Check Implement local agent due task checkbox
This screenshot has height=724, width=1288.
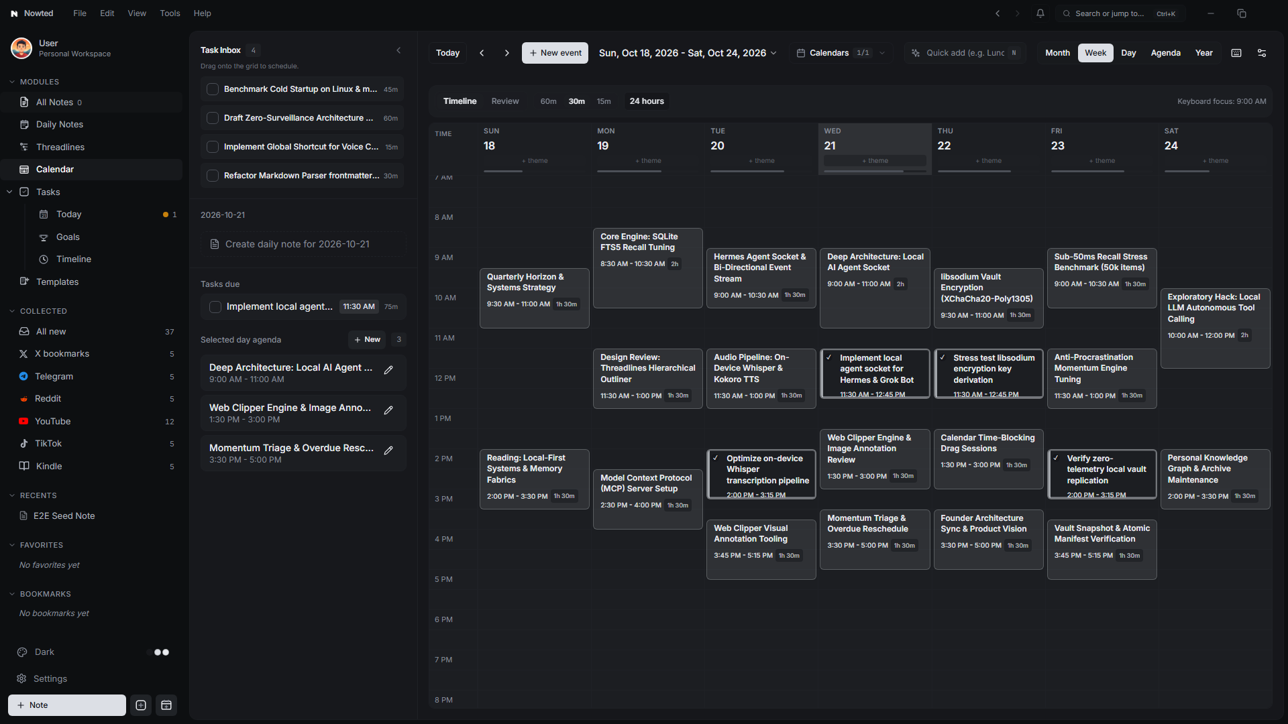point(215,307)
